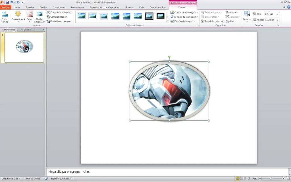Switch to the Transiciones tab
Screen dimensions: 291x182
(59, 7)
